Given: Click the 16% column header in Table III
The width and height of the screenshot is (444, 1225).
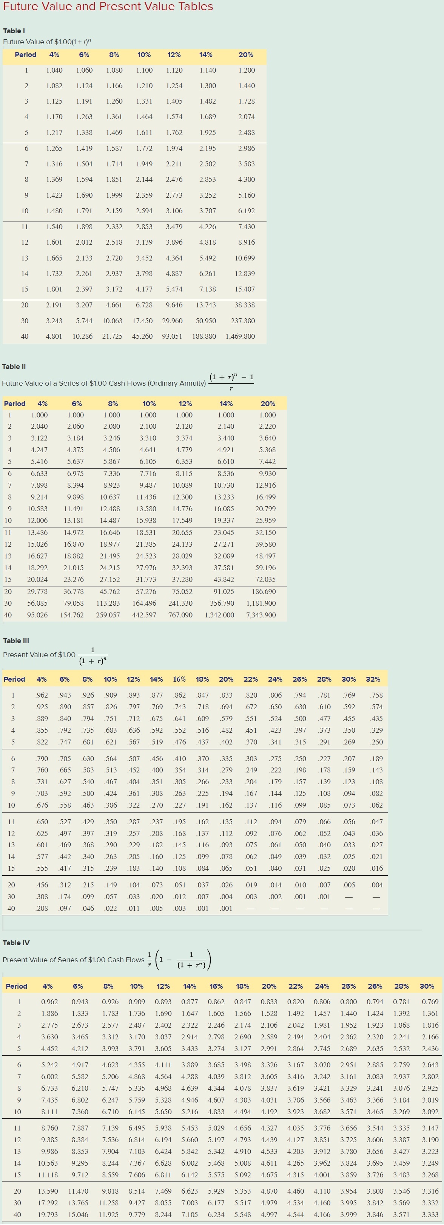Looking at the screenshot, I should (179, 679).
